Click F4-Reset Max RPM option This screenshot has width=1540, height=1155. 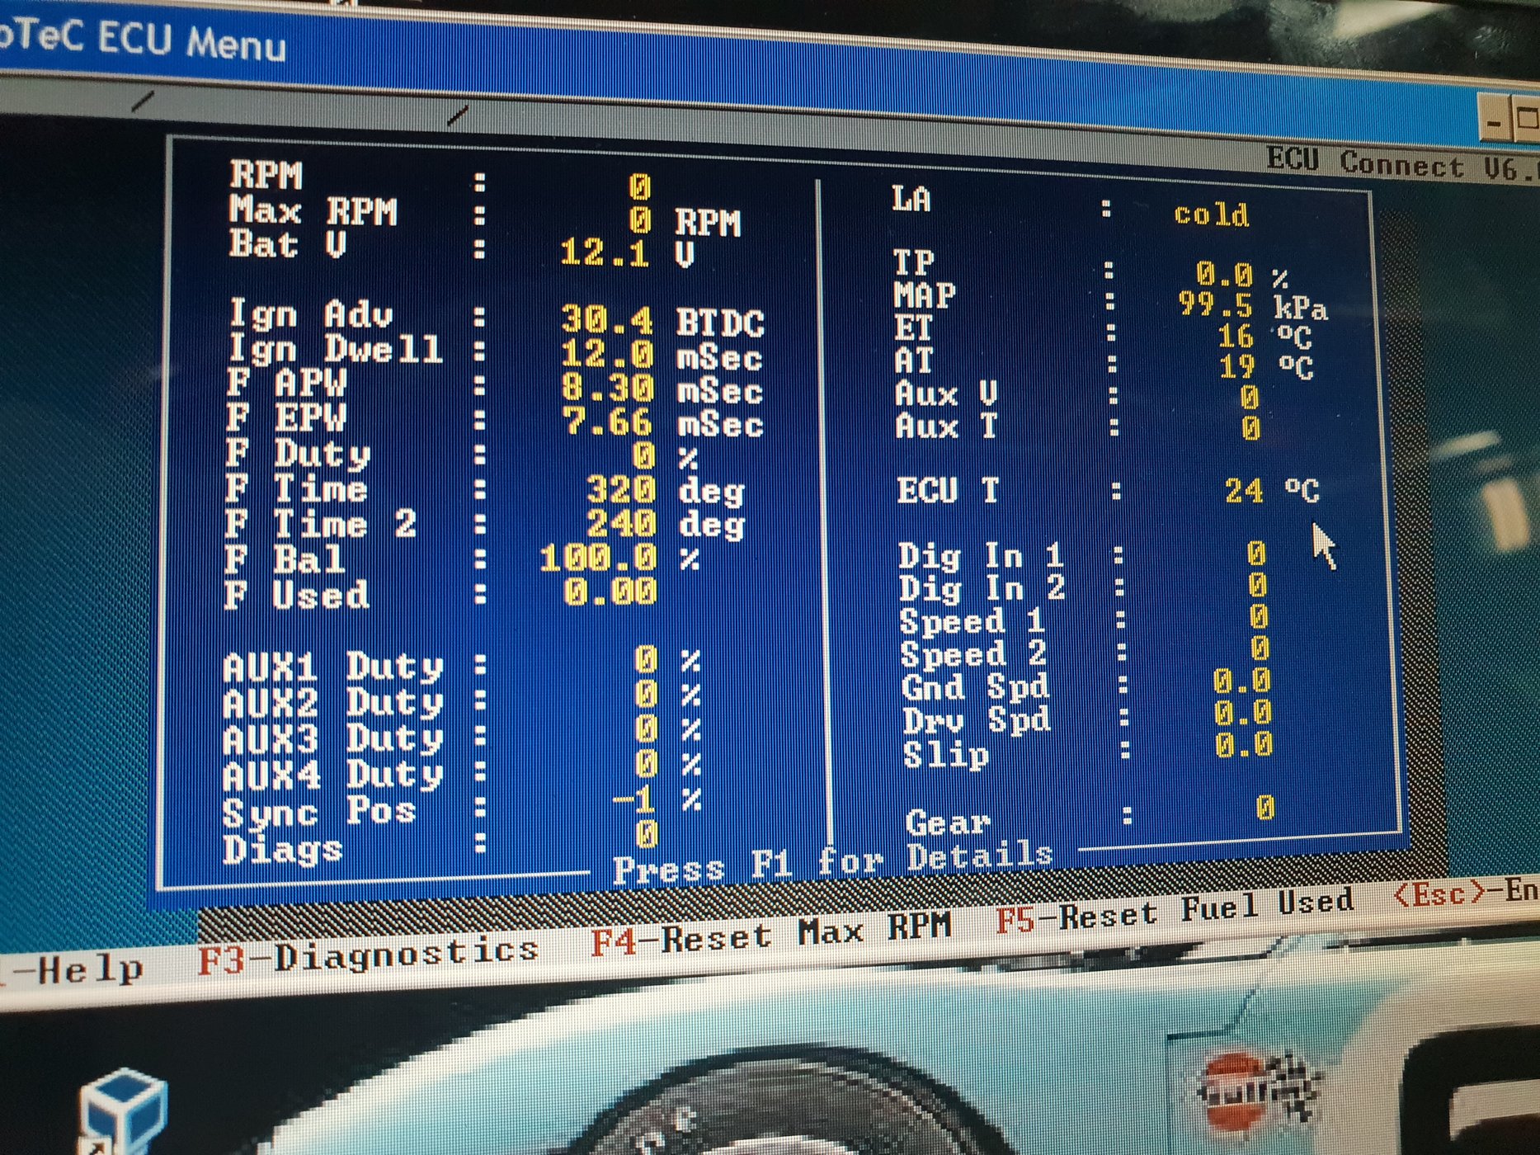(x=771, y=933)
